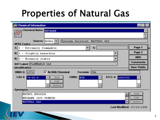Click the down arrow of Chemical Name list
160x120 pixels.
point(146,36)
